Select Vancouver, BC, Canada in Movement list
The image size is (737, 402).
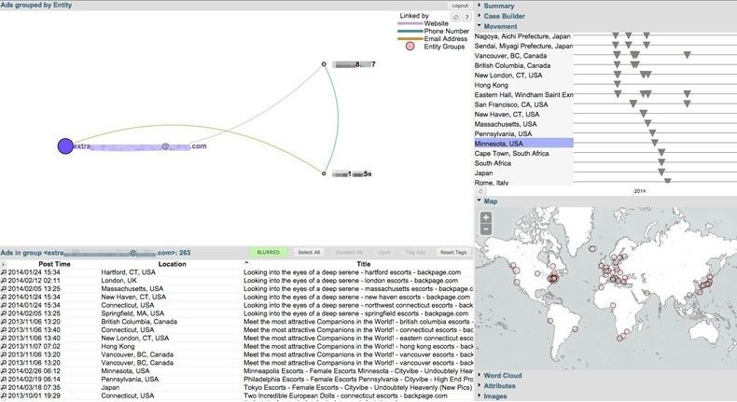(x=510, y=55)
